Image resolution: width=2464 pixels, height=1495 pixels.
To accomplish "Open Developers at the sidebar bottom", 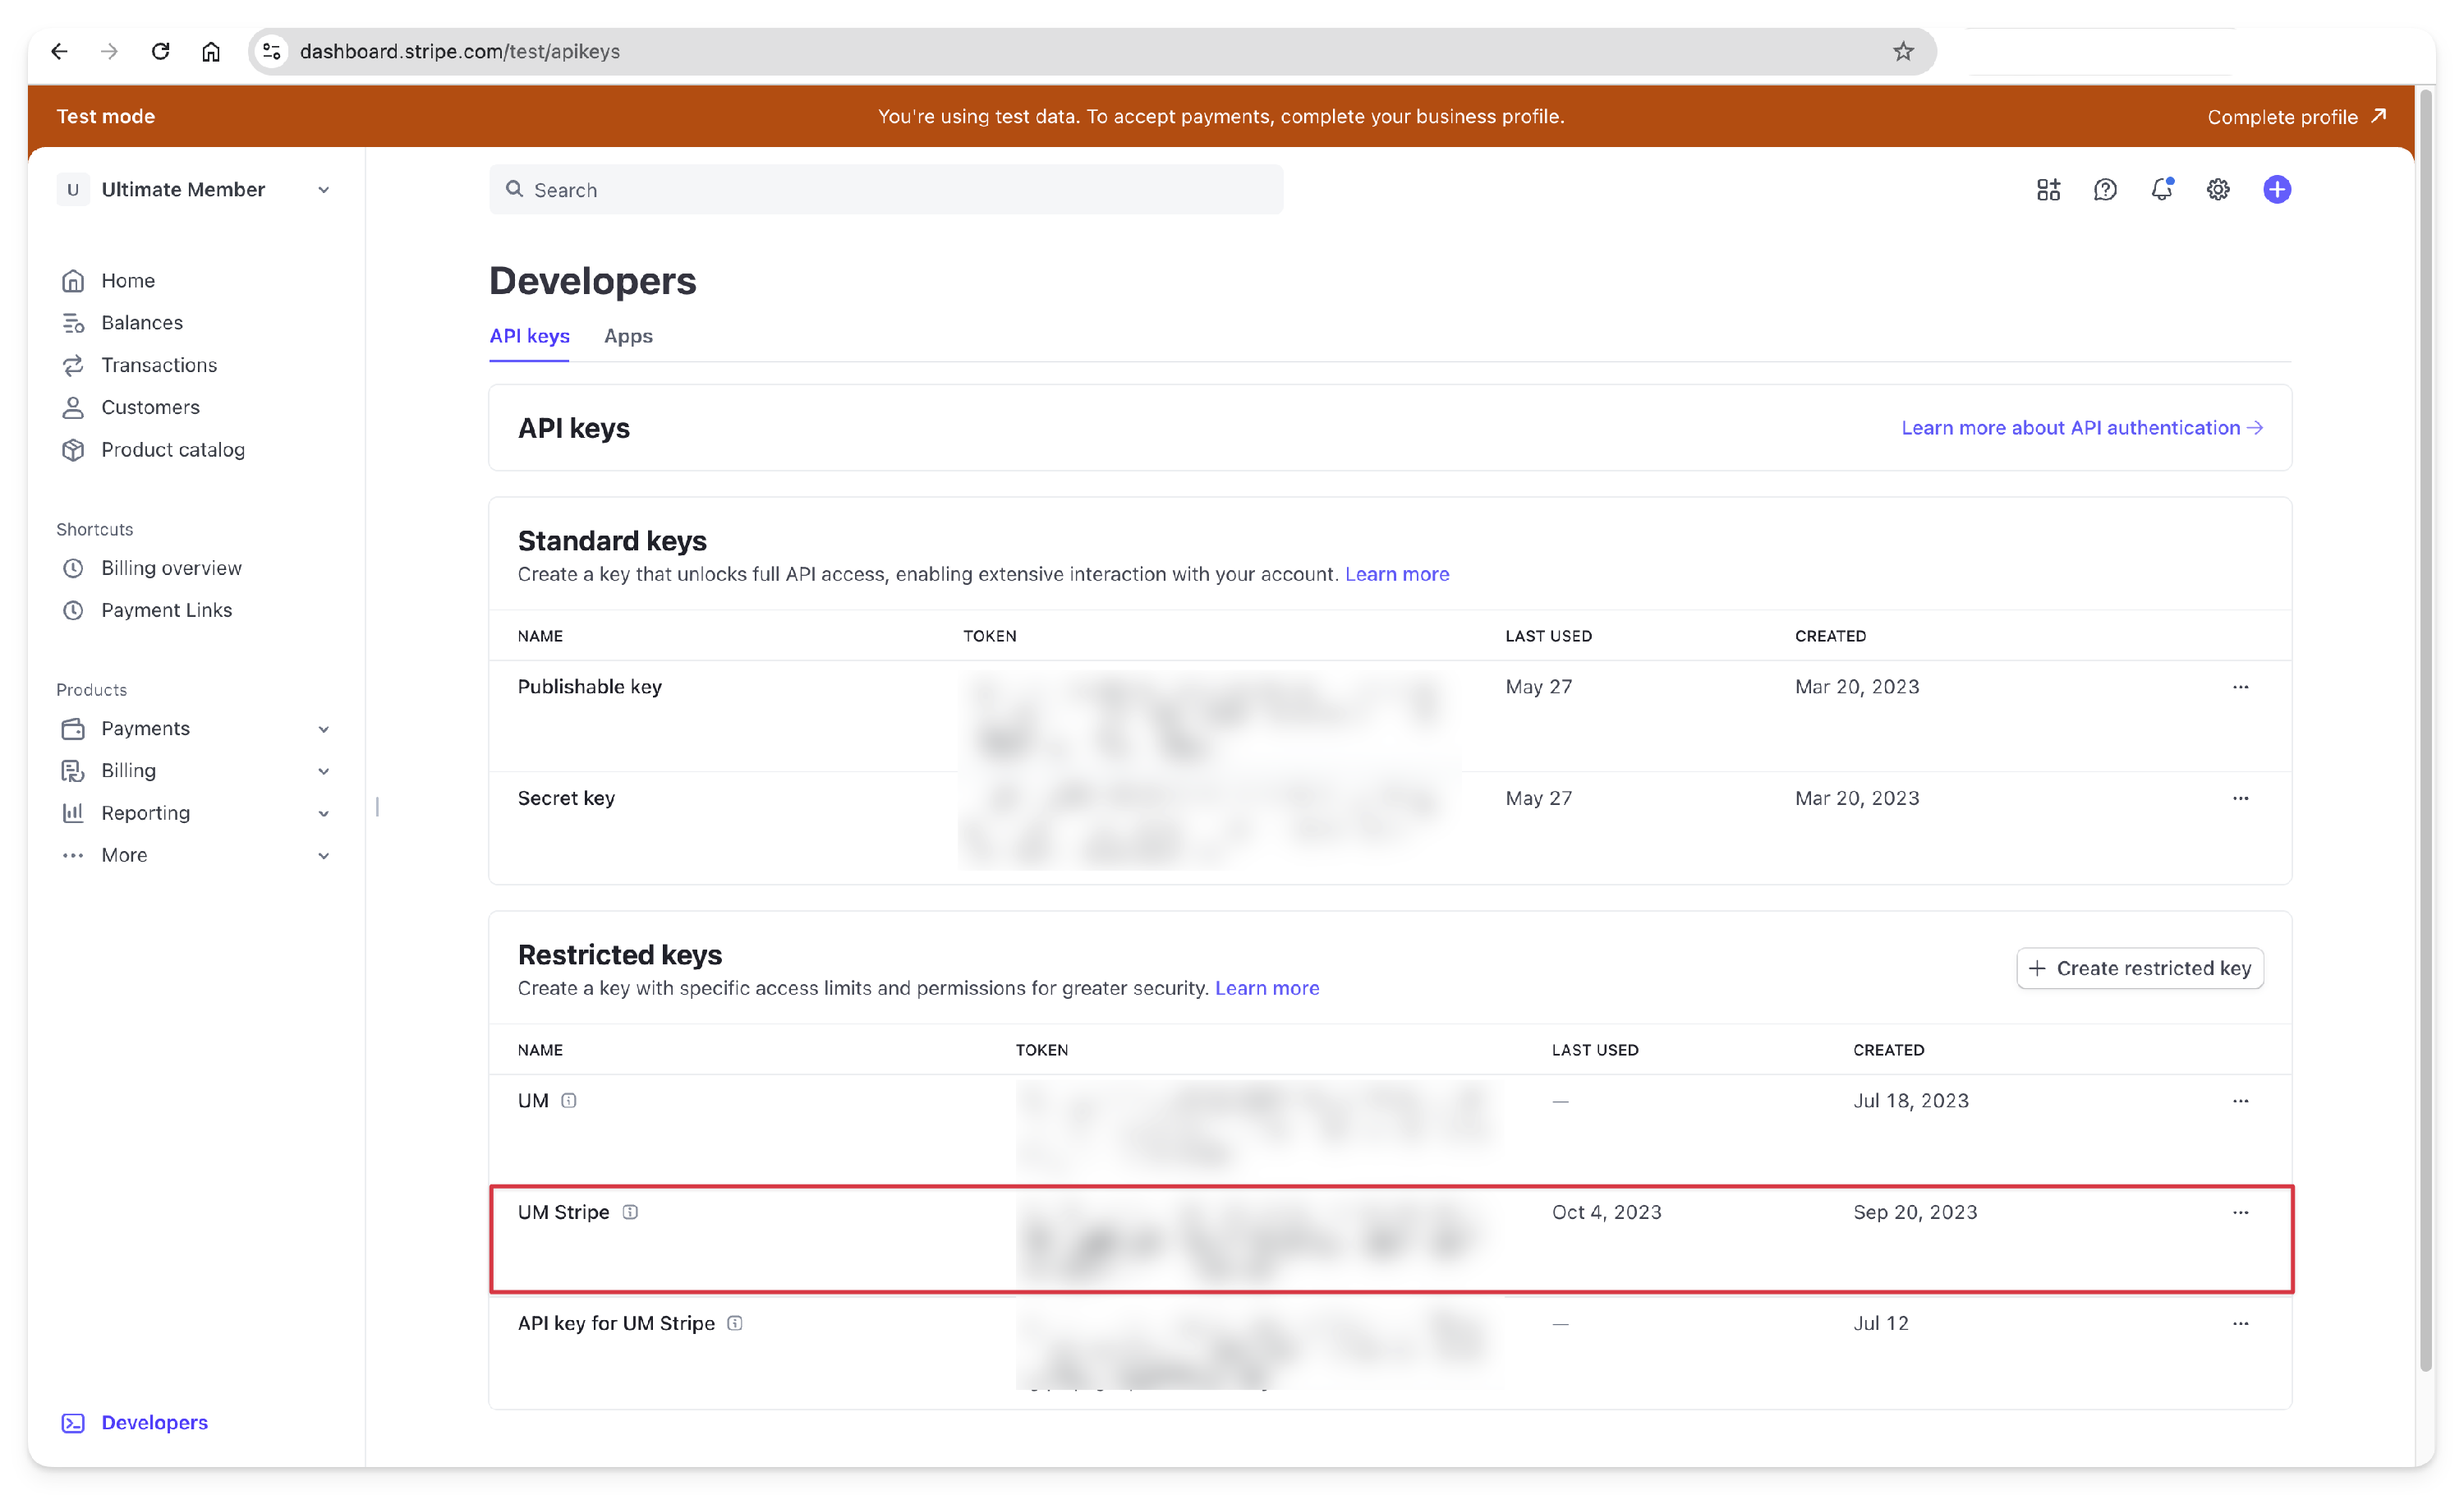I will click(134, 1421).
